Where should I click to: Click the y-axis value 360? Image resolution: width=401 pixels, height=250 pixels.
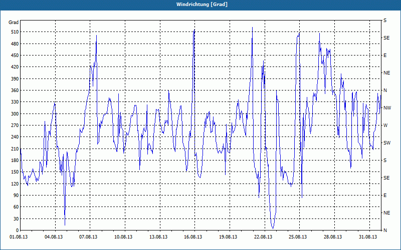pos(14,90)
